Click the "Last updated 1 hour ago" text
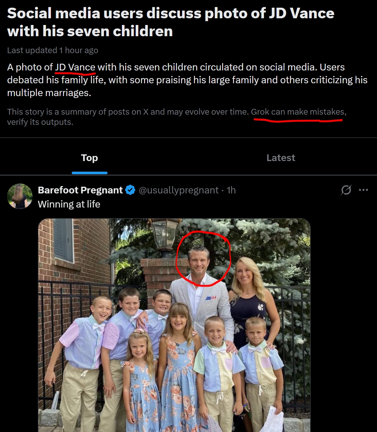The image size is (377, 432). [x=52, y=50]
